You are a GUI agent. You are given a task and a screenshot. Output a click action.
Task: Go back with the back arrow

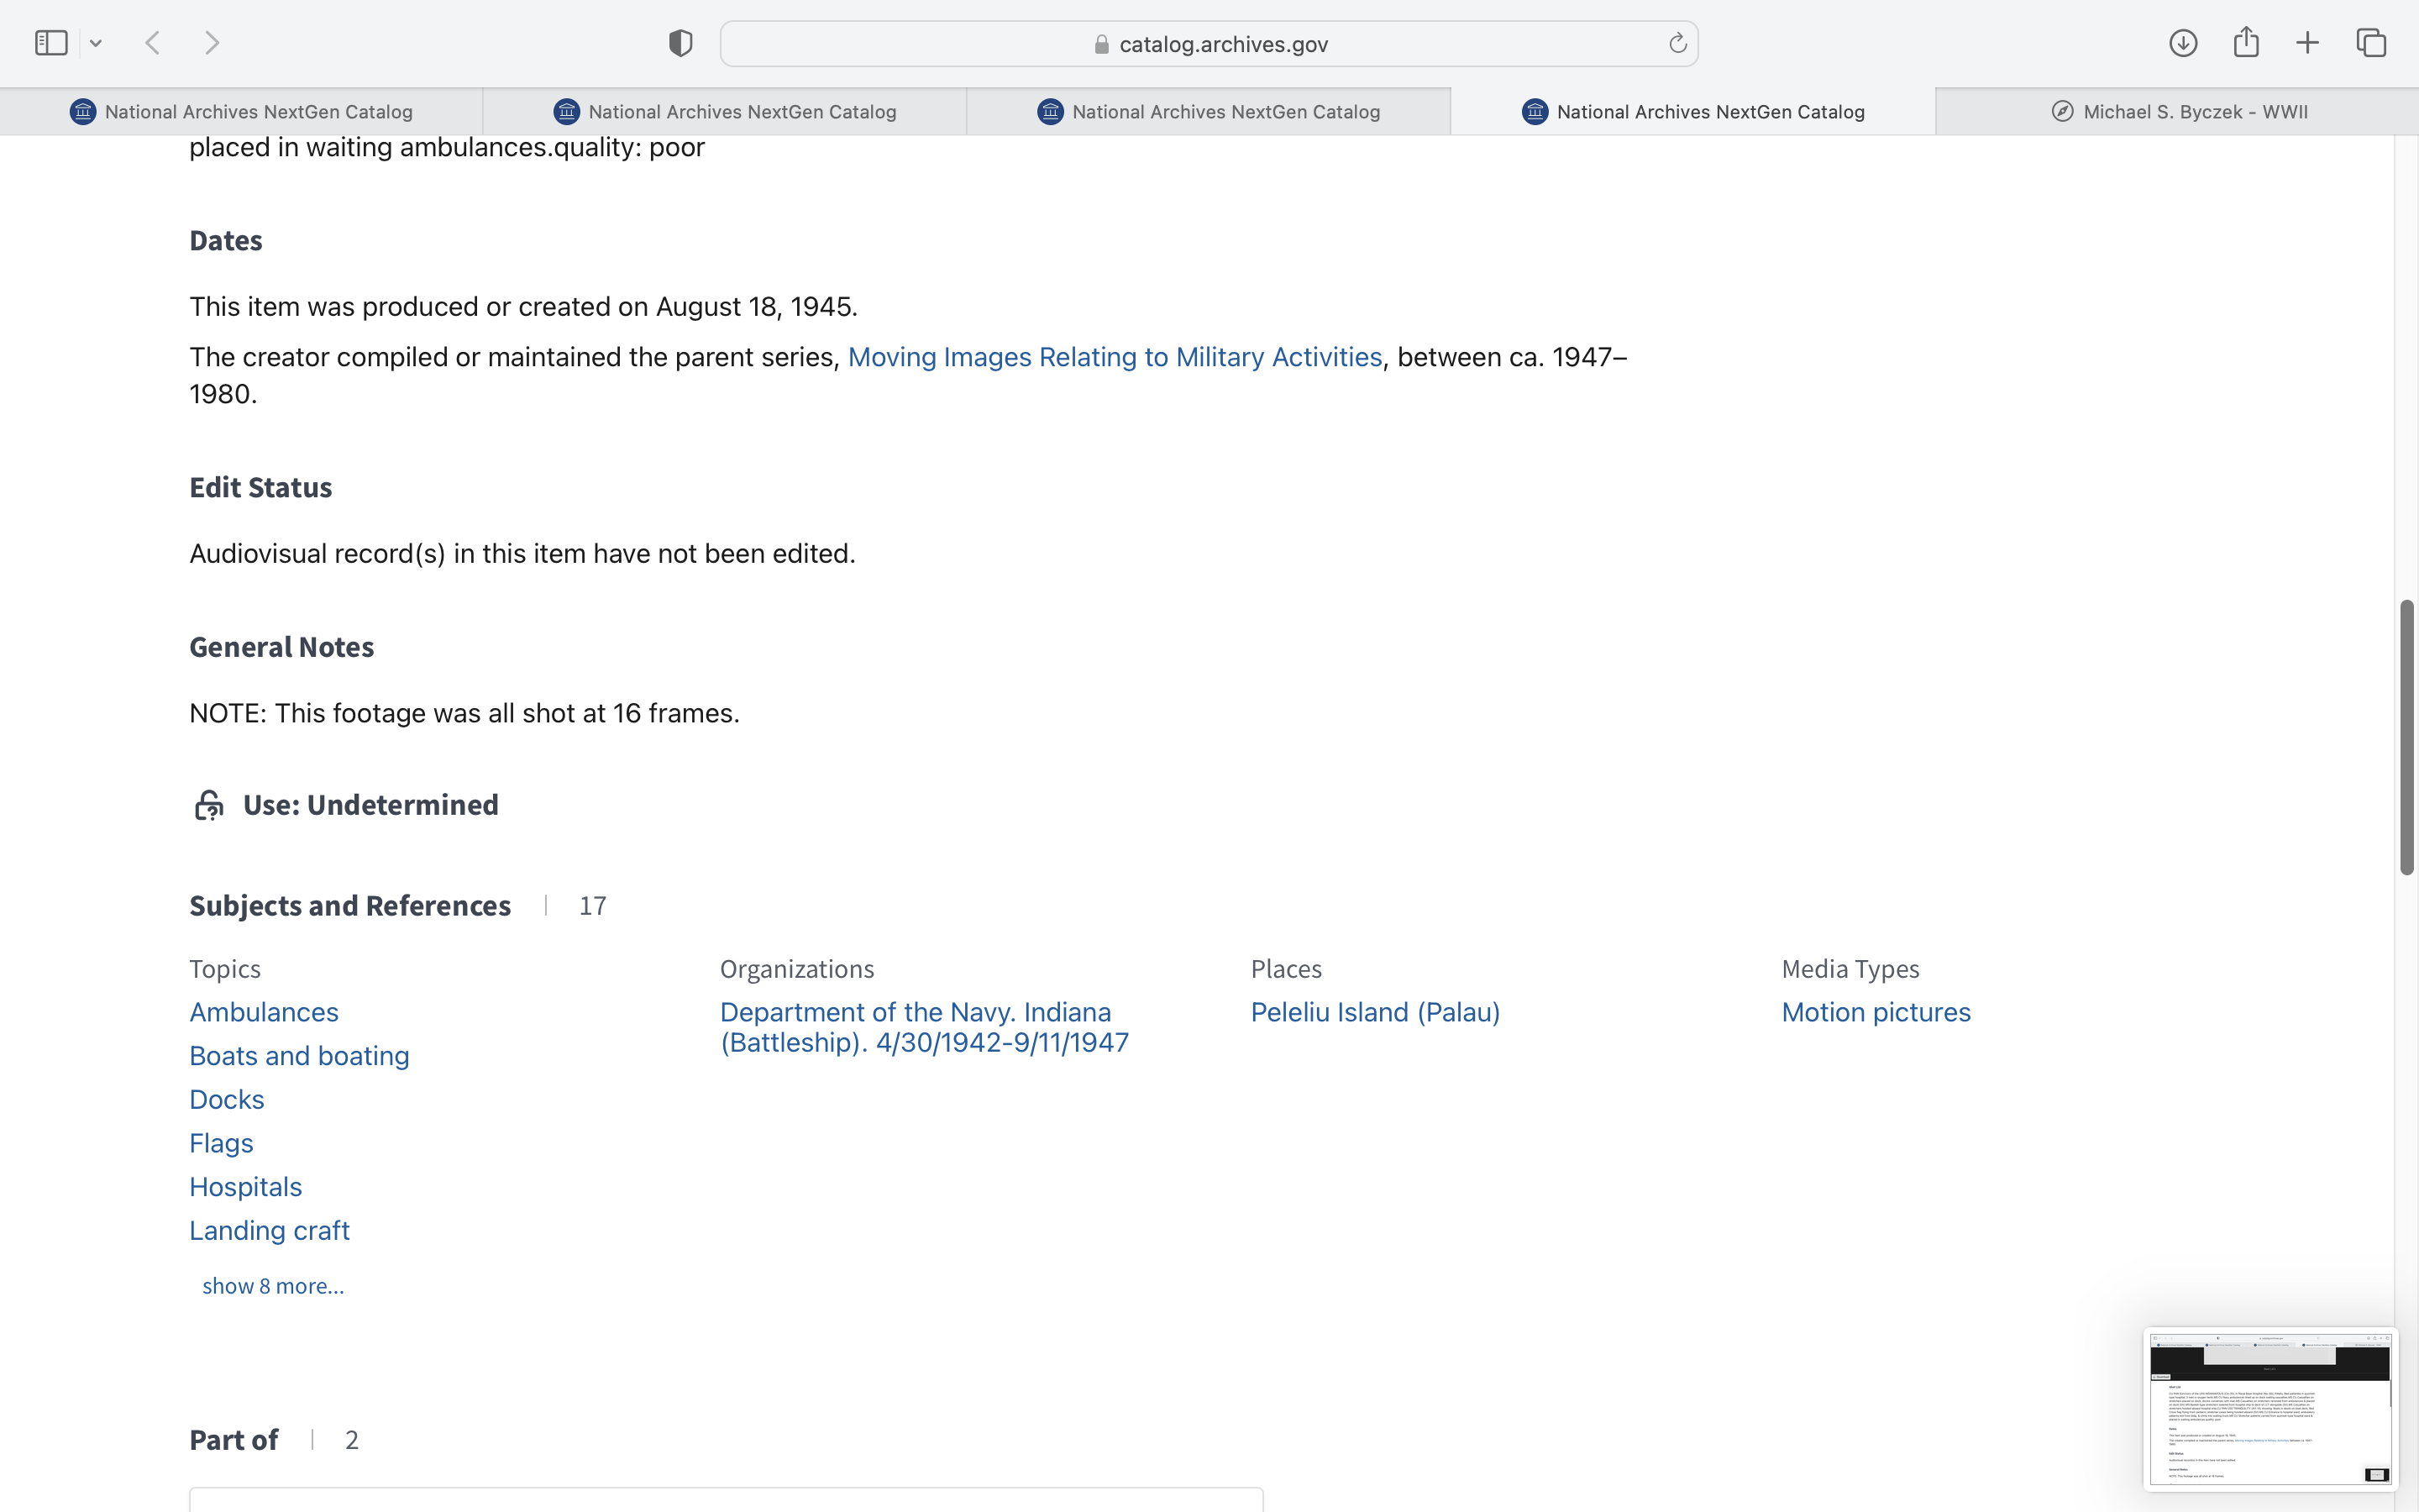tap(153, 43)
